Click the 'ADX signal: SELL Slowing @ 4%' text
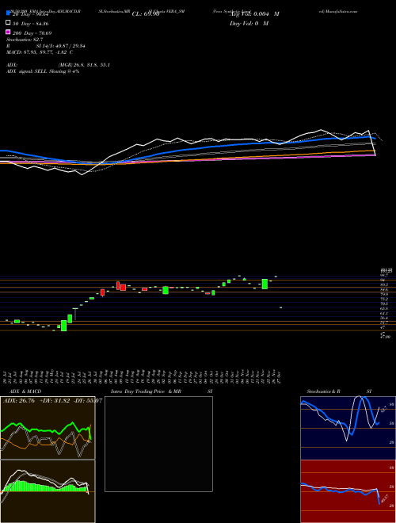The image size is (396, 523). point(43,71)
